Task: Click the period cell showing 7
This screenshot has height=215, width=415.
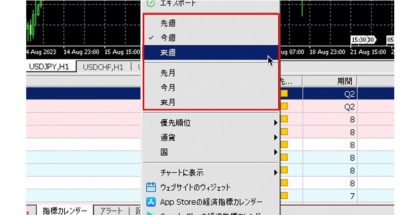Action: click(x=330, y=196)
